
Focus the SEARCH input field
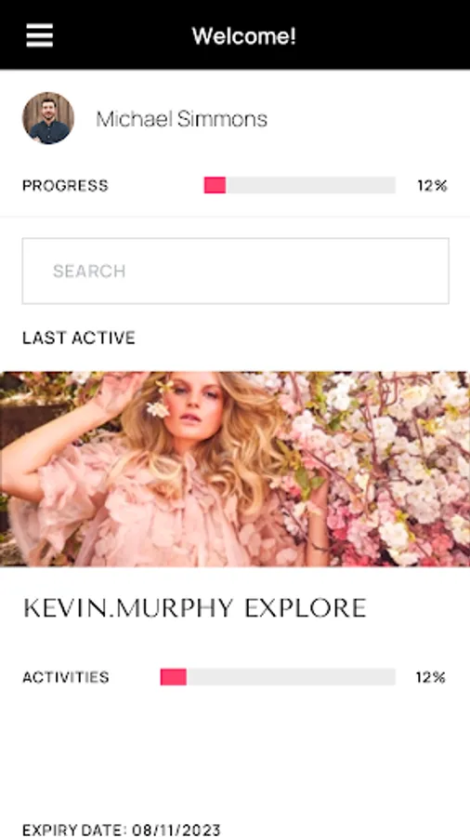click(235, 271)
